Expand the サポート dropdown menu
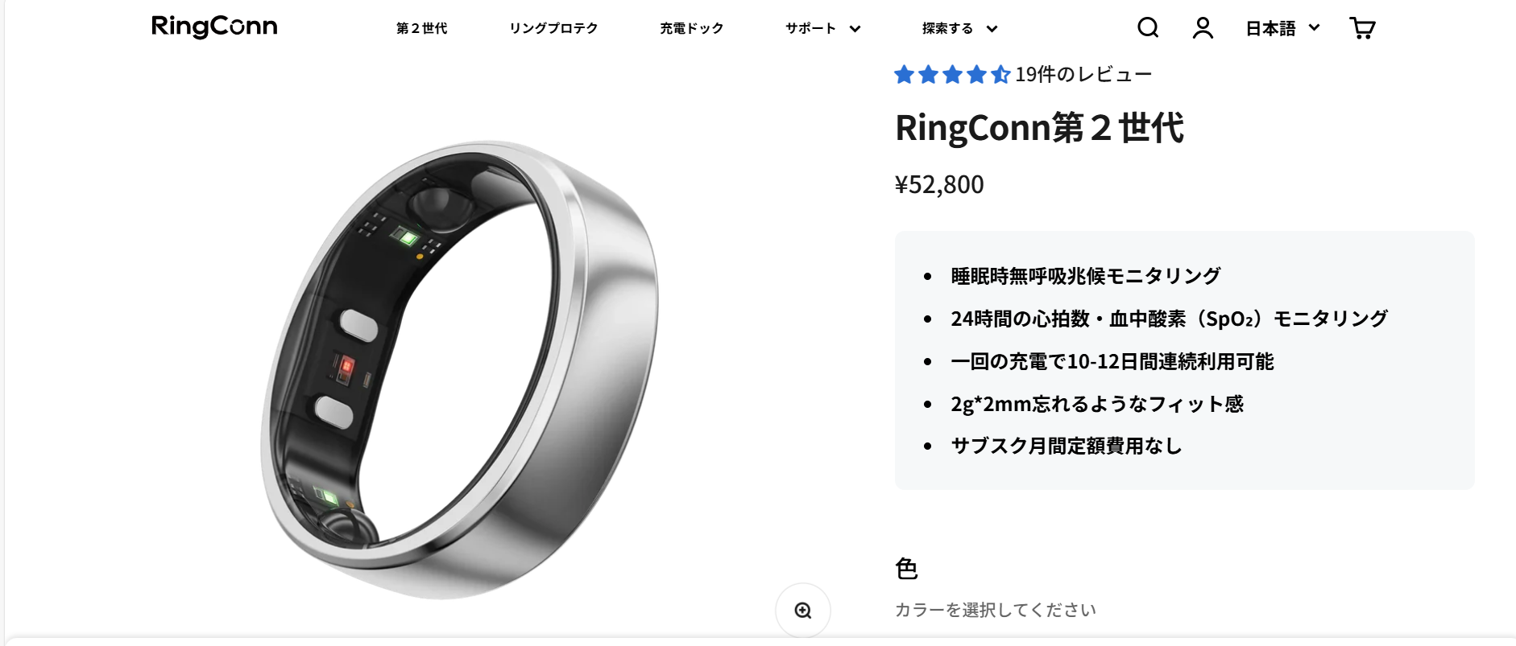 click(x=823, y=28)
